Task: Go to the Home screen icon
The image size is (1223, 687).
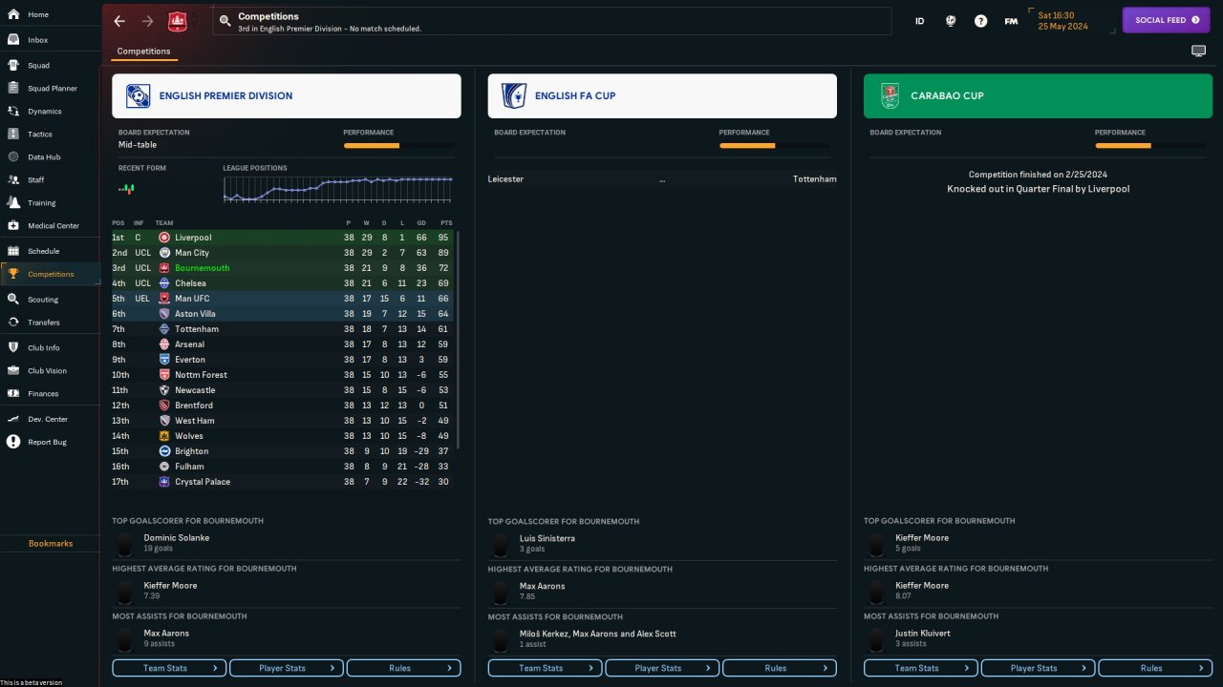Action: 13,14
